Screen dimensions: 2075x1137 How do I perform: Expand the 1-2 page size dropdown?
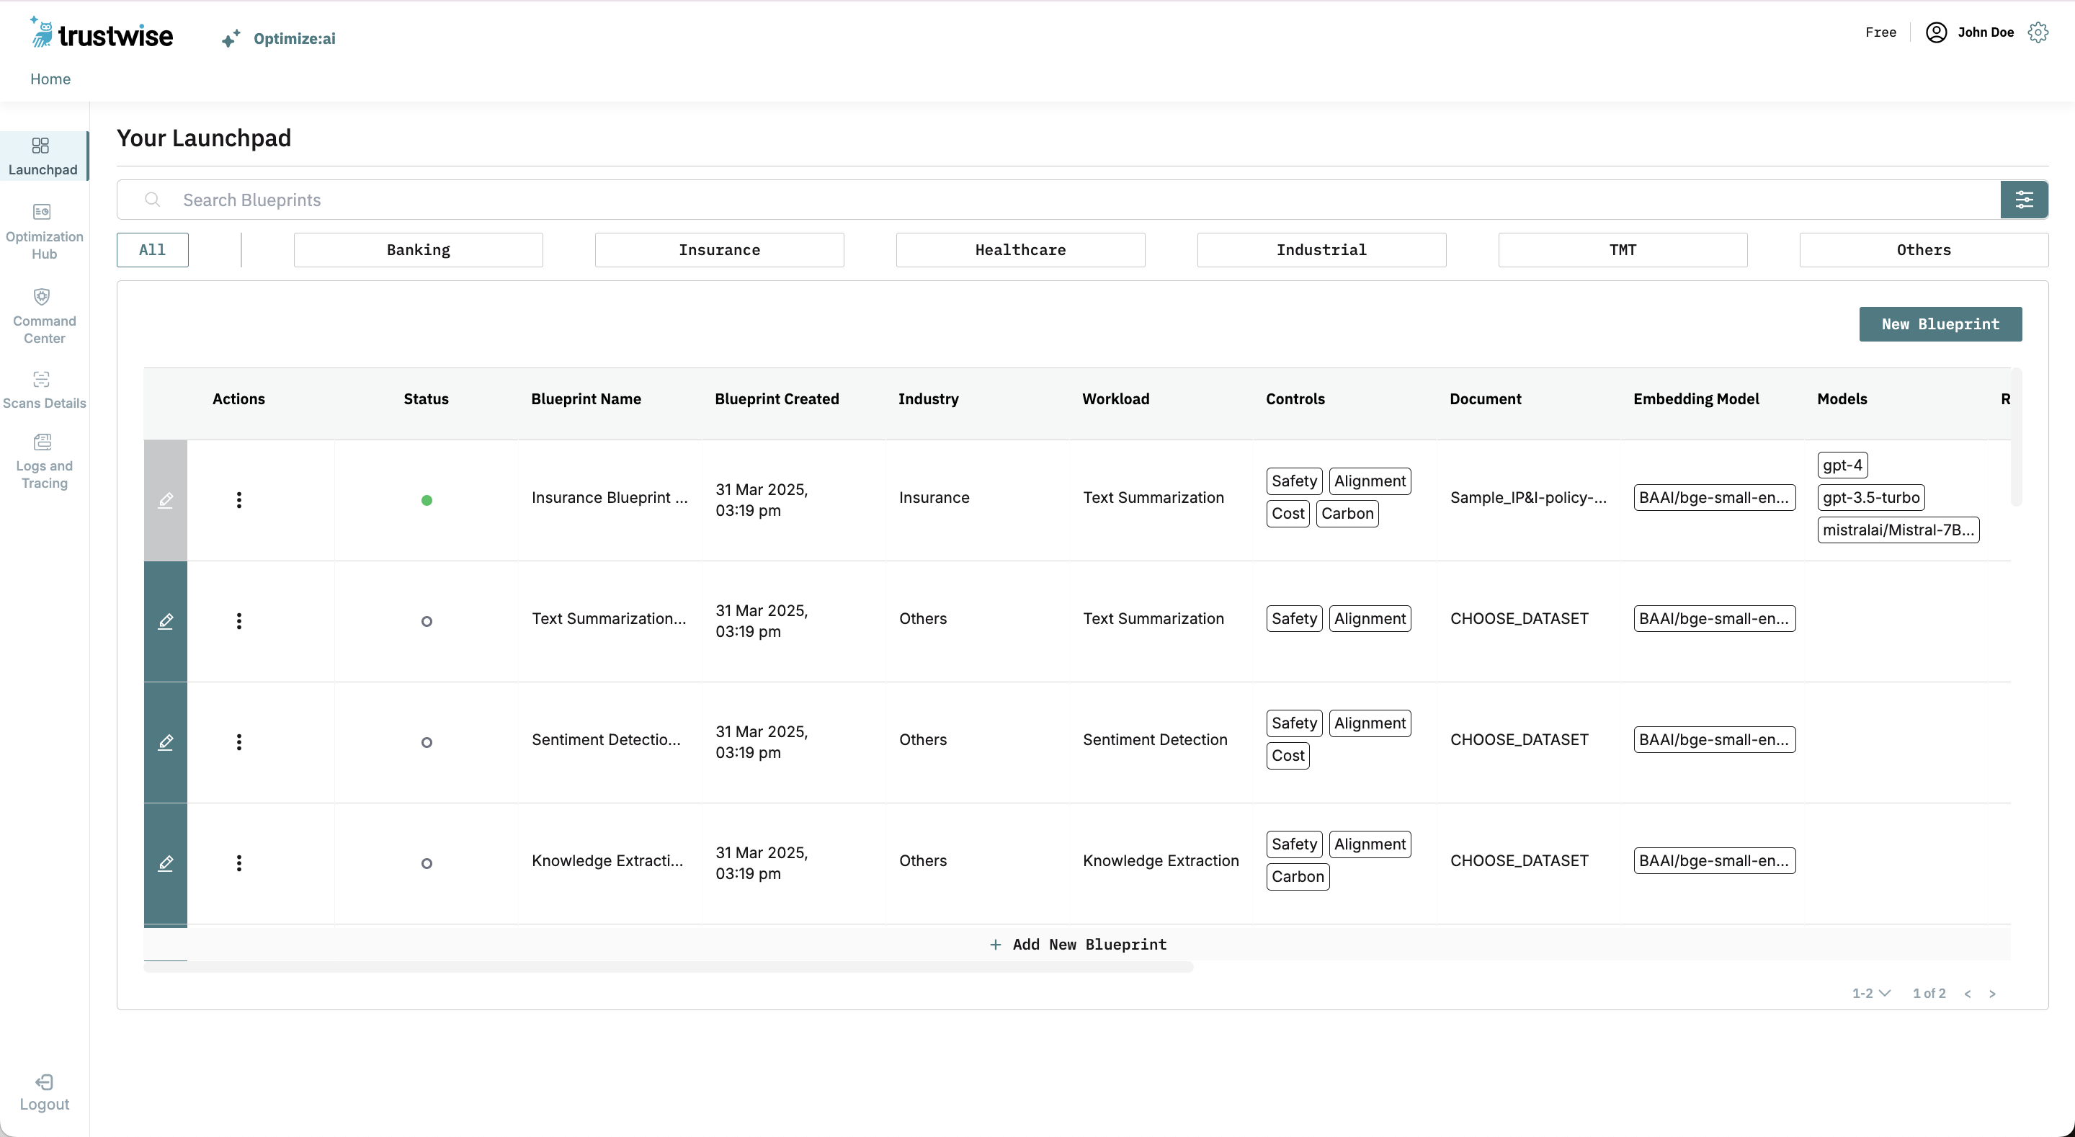(x=1870, y=994)
